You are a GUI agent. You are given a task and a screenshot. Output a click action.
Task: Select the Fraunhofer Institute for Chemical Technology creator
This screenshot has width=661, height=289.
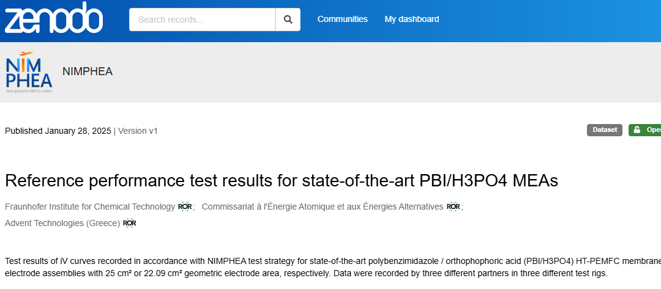pos(90,207)
